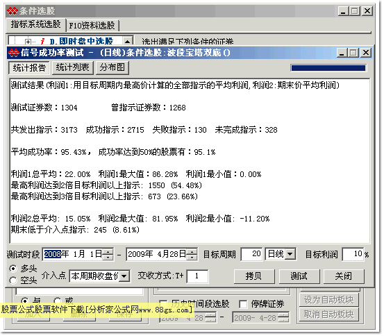Switch to the 分布图 tab
Screen dimensions: 384x336
click(x=112, y=67)
